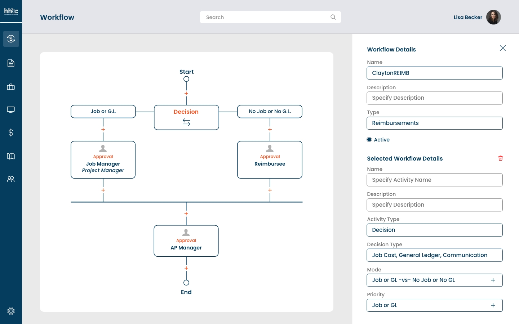
Task: Select the reimbursements icon in the sidebar
Action: (11, 39)
